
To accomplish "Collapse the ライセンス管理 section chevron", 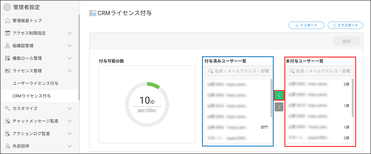I will (70, 71).
